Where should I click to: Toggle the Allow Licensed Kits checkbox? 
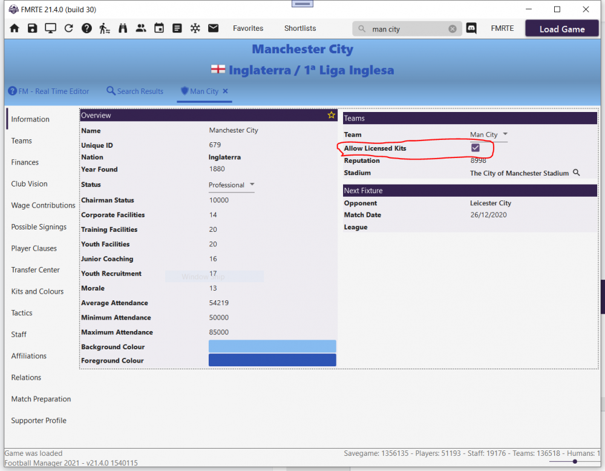point(476,148)
